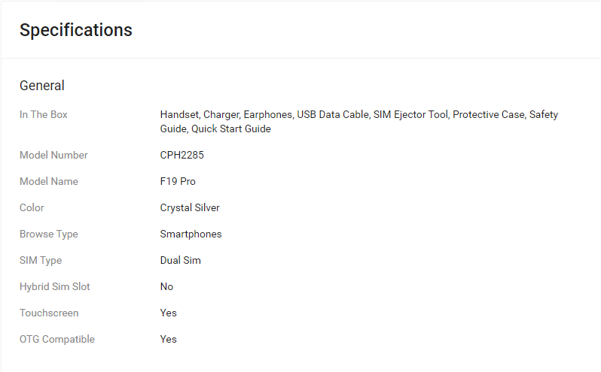Select the CPH2285 model number value
The width and height of the screenshot is (601, 372).
(x=182, y=155)
